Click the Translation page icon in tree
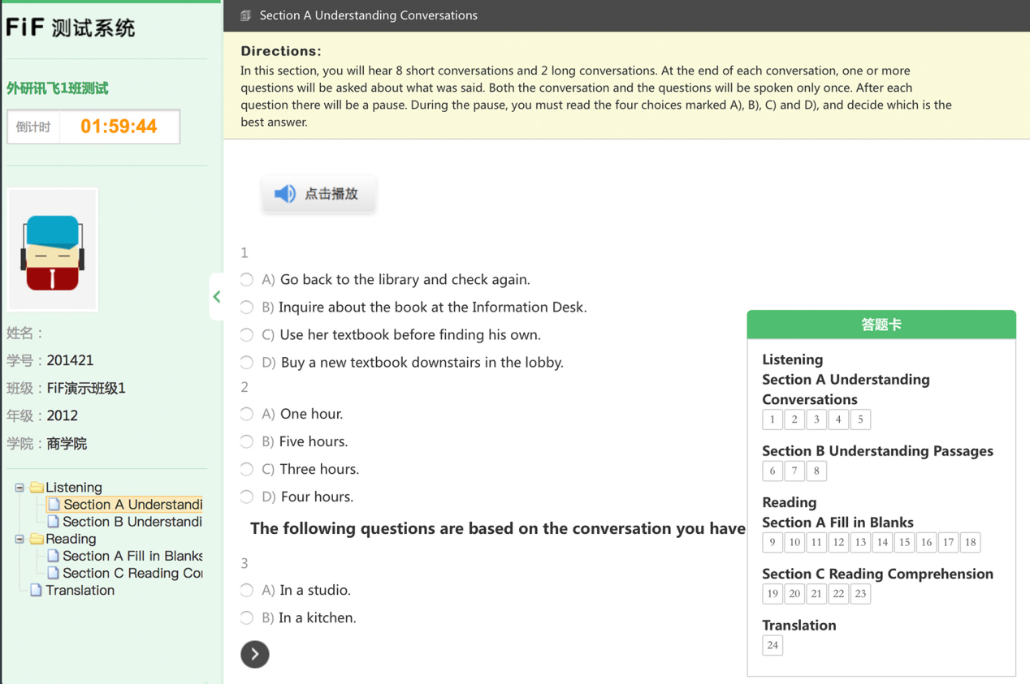This screenshot has height=684, width=1030. pos(36,591)
